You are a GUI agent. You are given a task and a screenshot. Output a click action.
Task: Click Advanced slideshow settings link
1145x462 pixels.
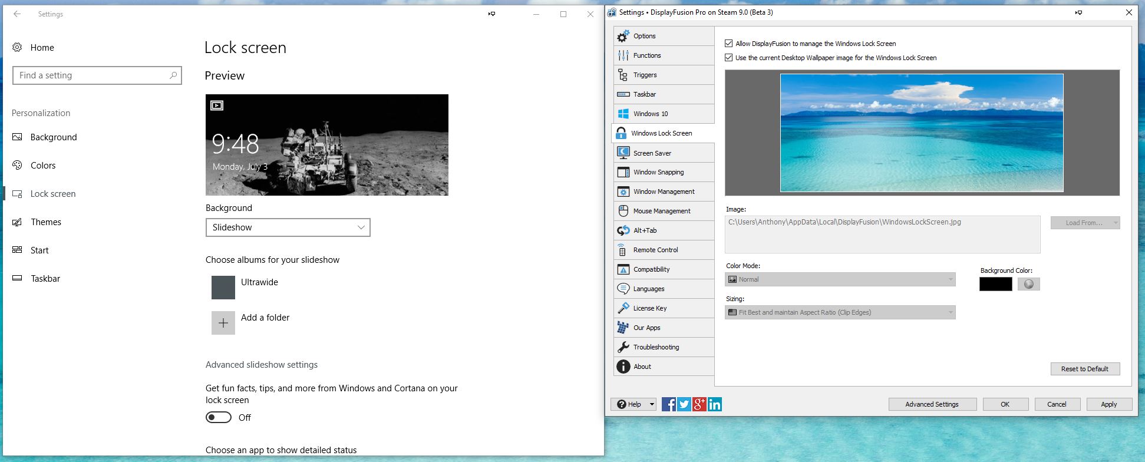click(262, 365)
